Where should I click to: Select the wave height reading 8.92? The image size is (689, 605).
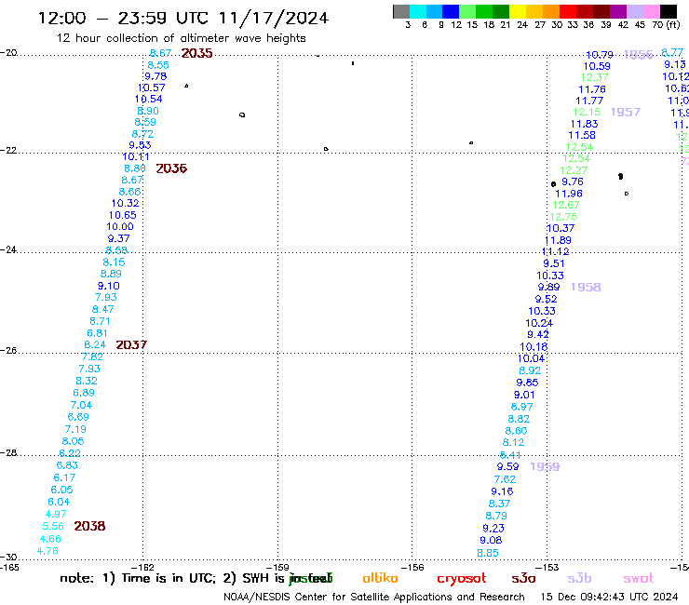click(x=530, y=370)
